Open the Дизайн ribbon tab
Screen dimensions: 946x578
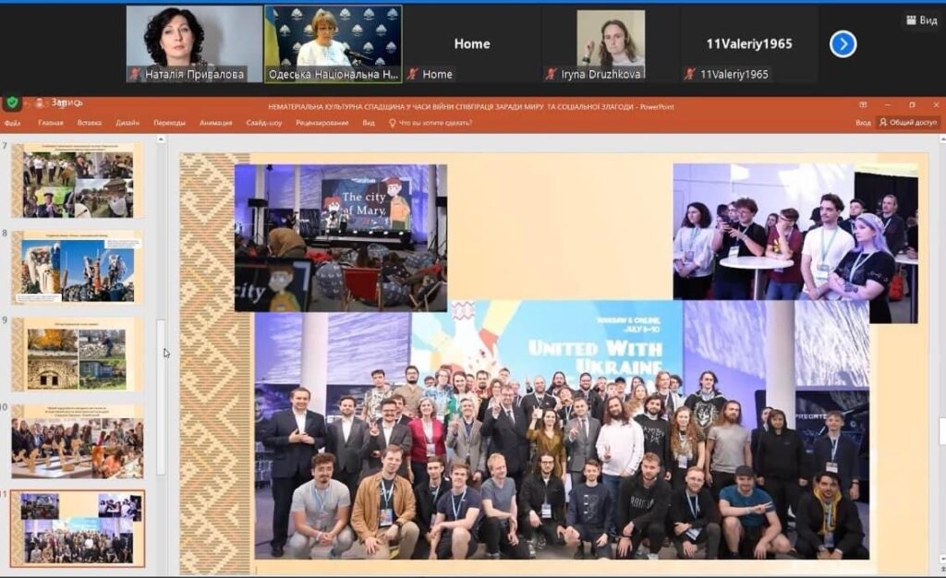pos(127,123)
